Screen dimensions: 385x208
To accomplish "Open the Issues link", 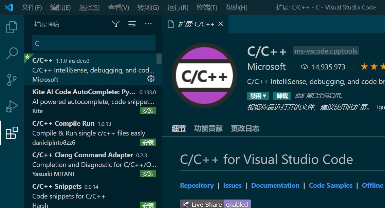I will (x=232, y=185).
